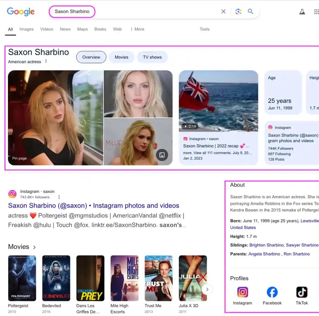Open Google Lens image search
Image resolution: width=319 pixels, height=316 pixels.
point(238,12)
